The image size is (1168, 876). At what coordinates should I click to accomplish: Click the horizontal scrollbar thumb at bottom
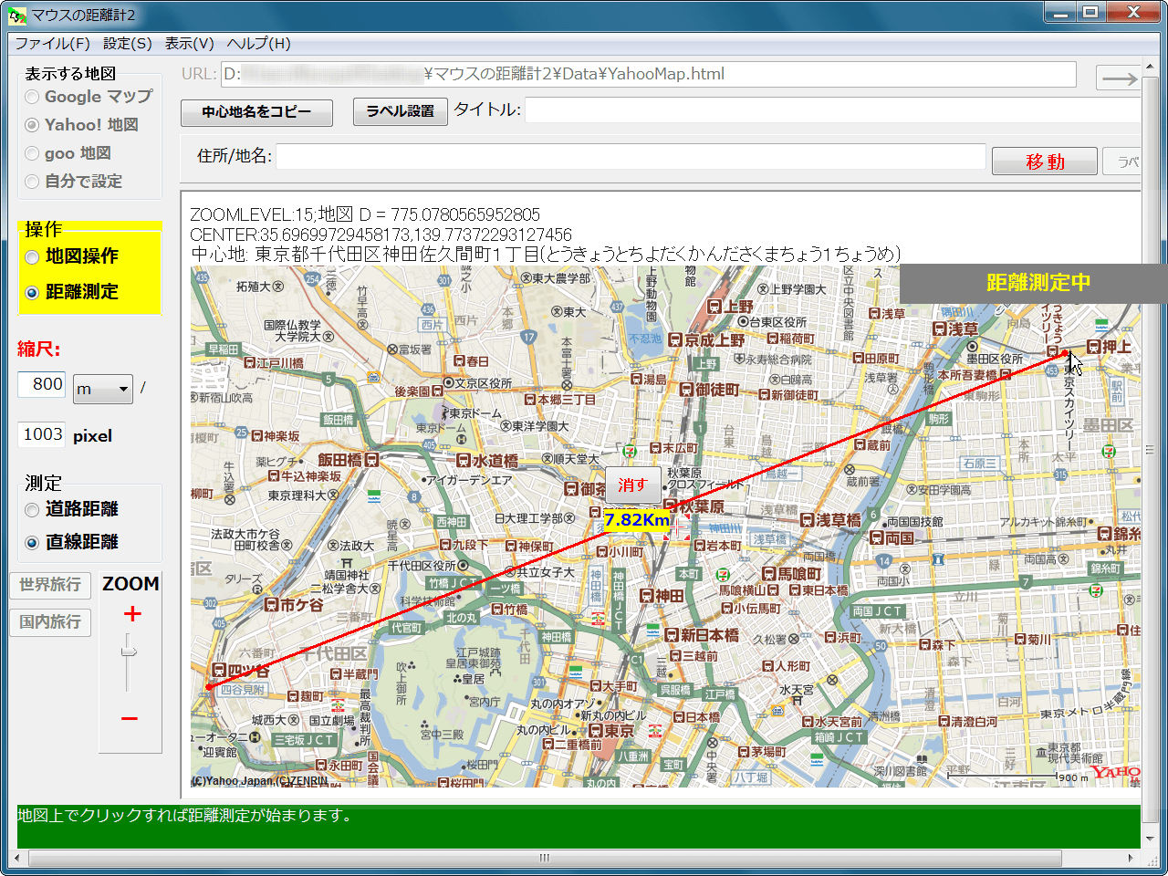click(545, 858)
